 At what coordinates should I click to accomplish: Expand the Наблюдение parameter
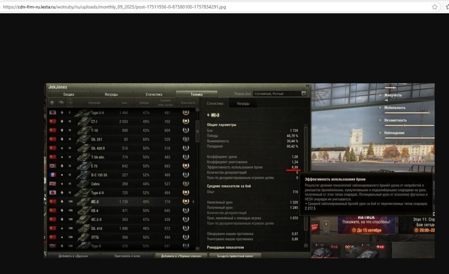pos(380,133)
